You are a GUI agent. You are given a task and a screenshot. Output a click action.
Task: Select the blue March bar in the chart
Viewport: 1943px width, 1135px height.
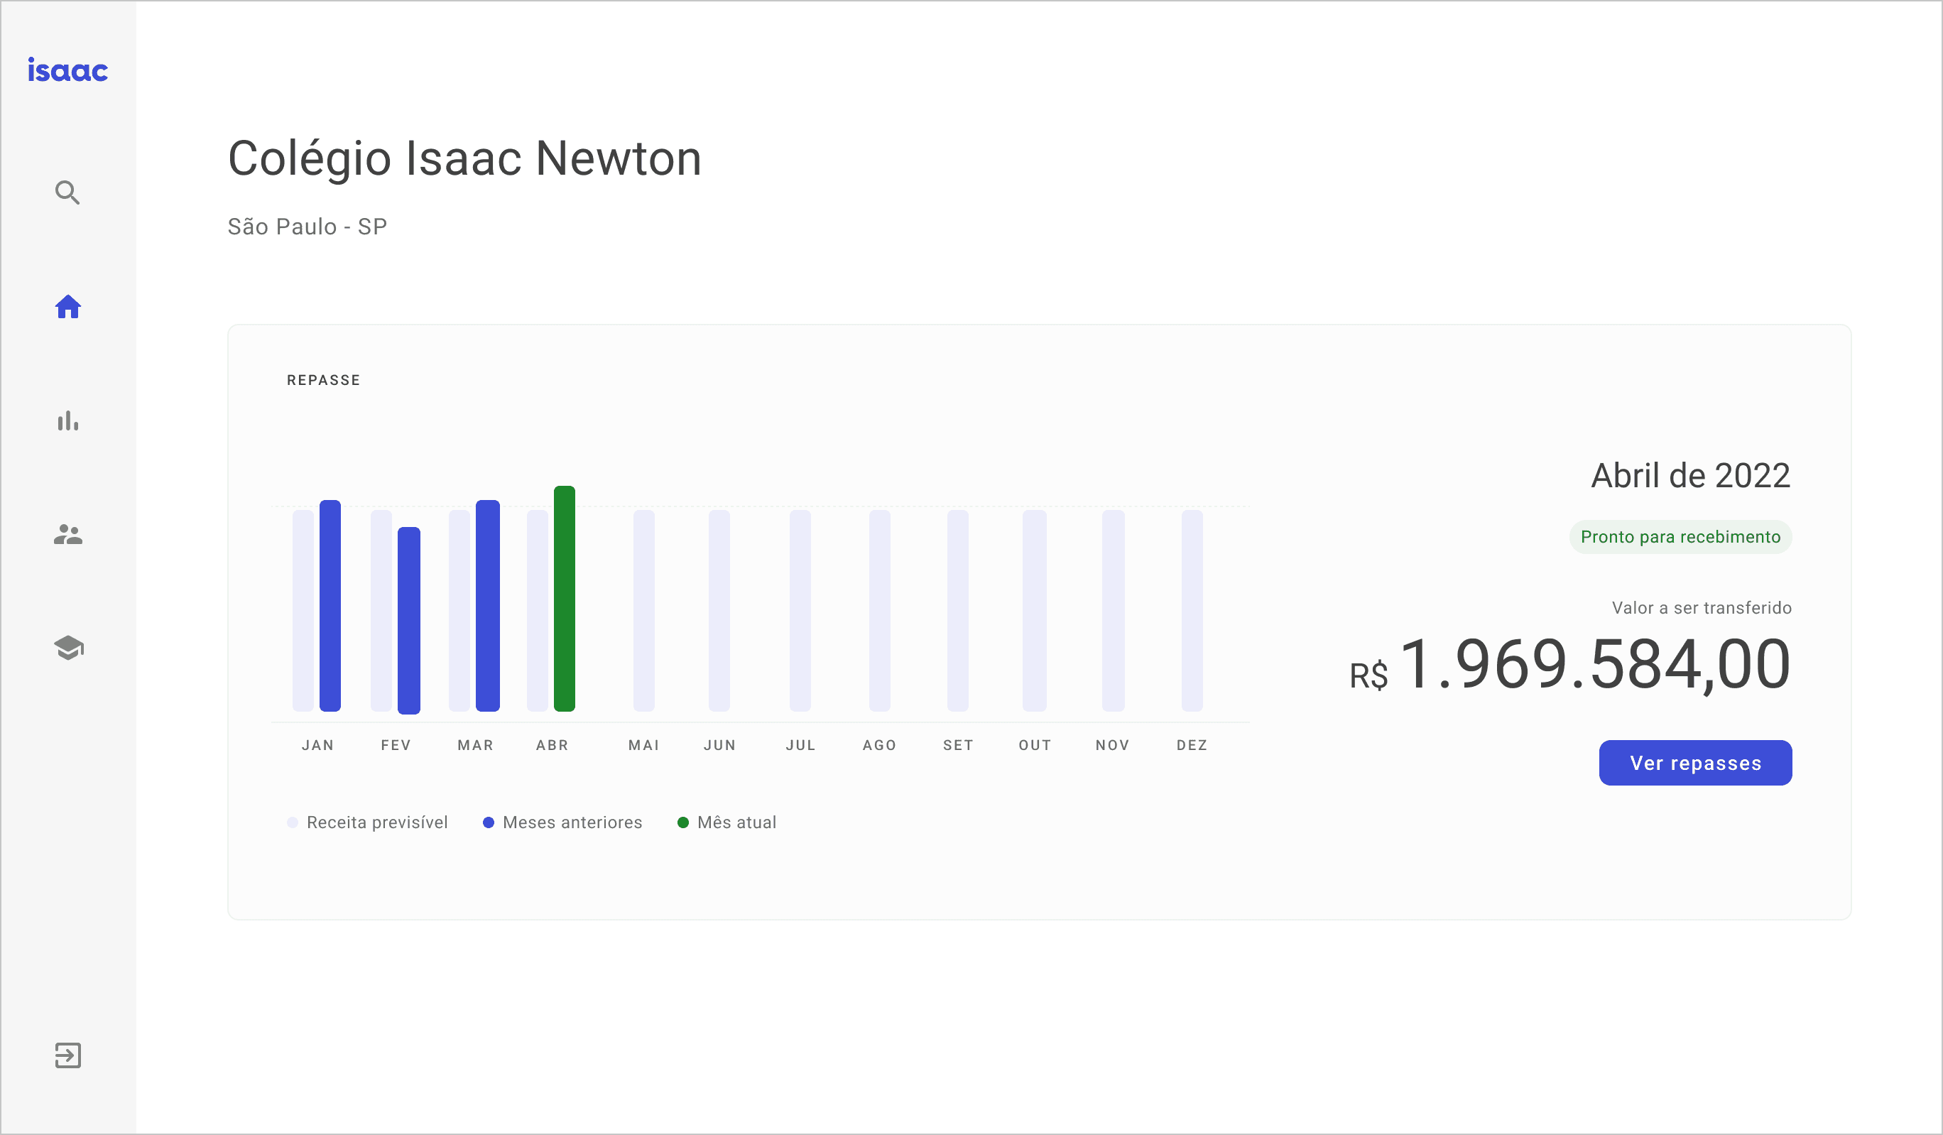click(488, 605)
